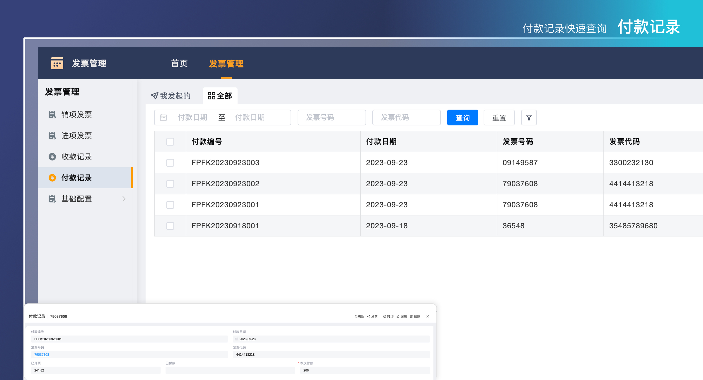选择侧边栏的收款记录菜单项

tap(77, 157)
